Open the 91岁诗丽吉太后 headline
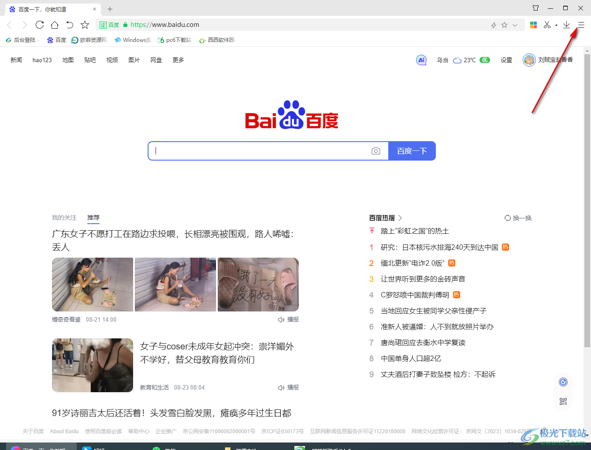The height and width of the screenshot is (450, 591). pyautogui.click(x=171, y=413)
